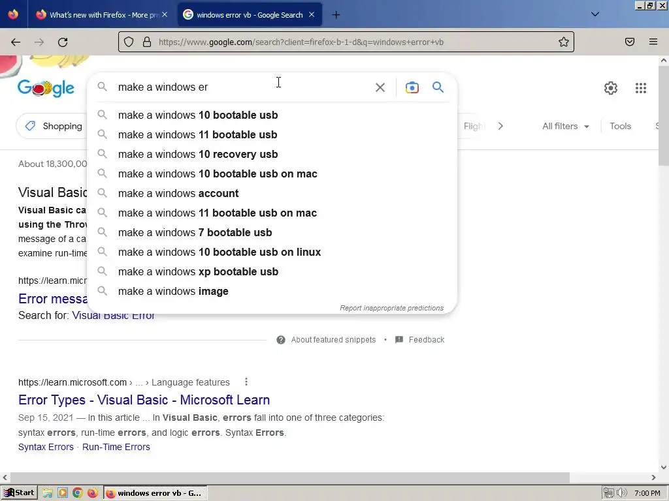Save page to Pocket
The image size is (669, 501).
[x=630, y=42]
